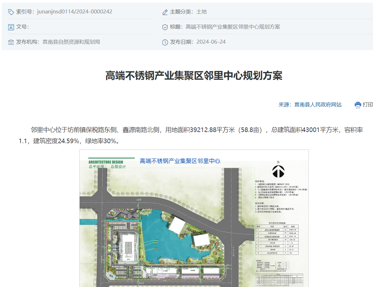Click the paragraph starting with 邻里中心位于
This screenshot has width=373, height=287.
190,135
